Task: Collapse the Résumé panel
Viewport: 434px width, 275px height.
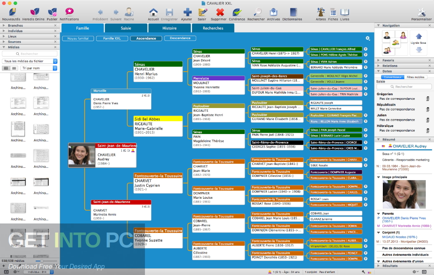Action: [x=378, y=140]
